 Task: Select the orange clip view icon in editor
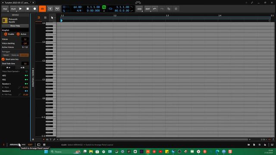click(39, 18)
